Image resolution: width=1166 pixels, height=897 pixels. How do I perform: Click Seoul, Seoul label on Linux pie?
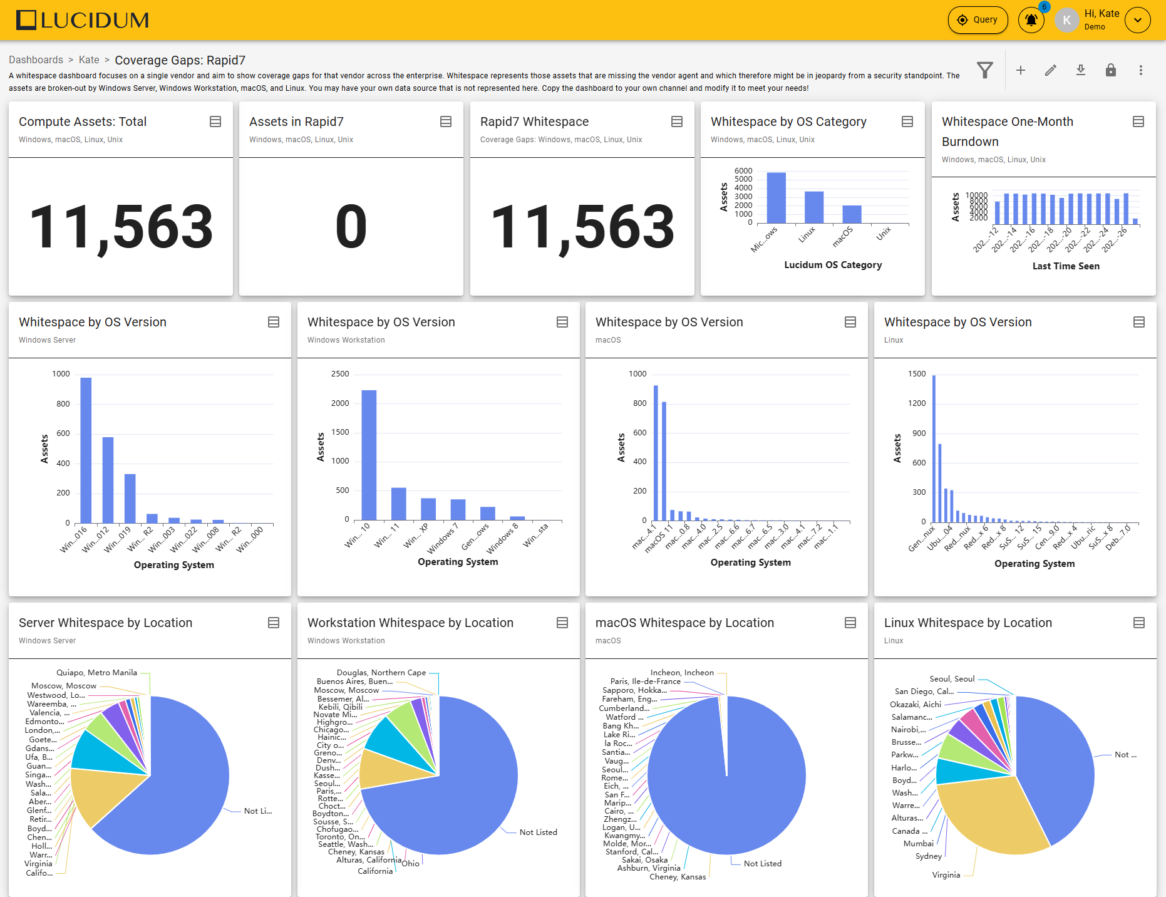[x=952, y=678]
